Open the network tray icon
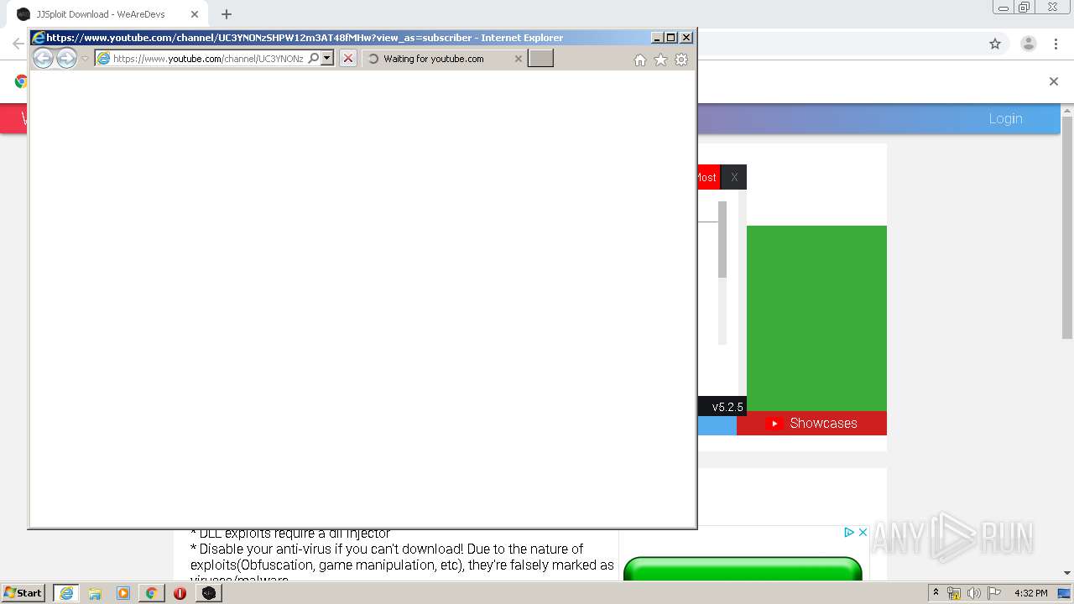This screenshot has height=604, width=1074. [954, 593]
